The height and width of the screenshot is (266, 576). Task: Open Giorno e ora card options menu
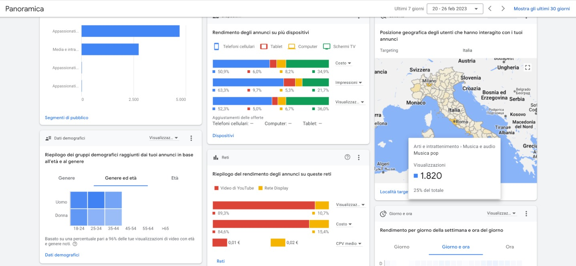pyautogui.click(x=526, y=214)
